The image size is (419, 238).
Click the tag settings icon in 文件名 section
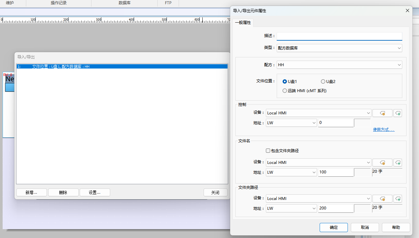click(382, 163)
